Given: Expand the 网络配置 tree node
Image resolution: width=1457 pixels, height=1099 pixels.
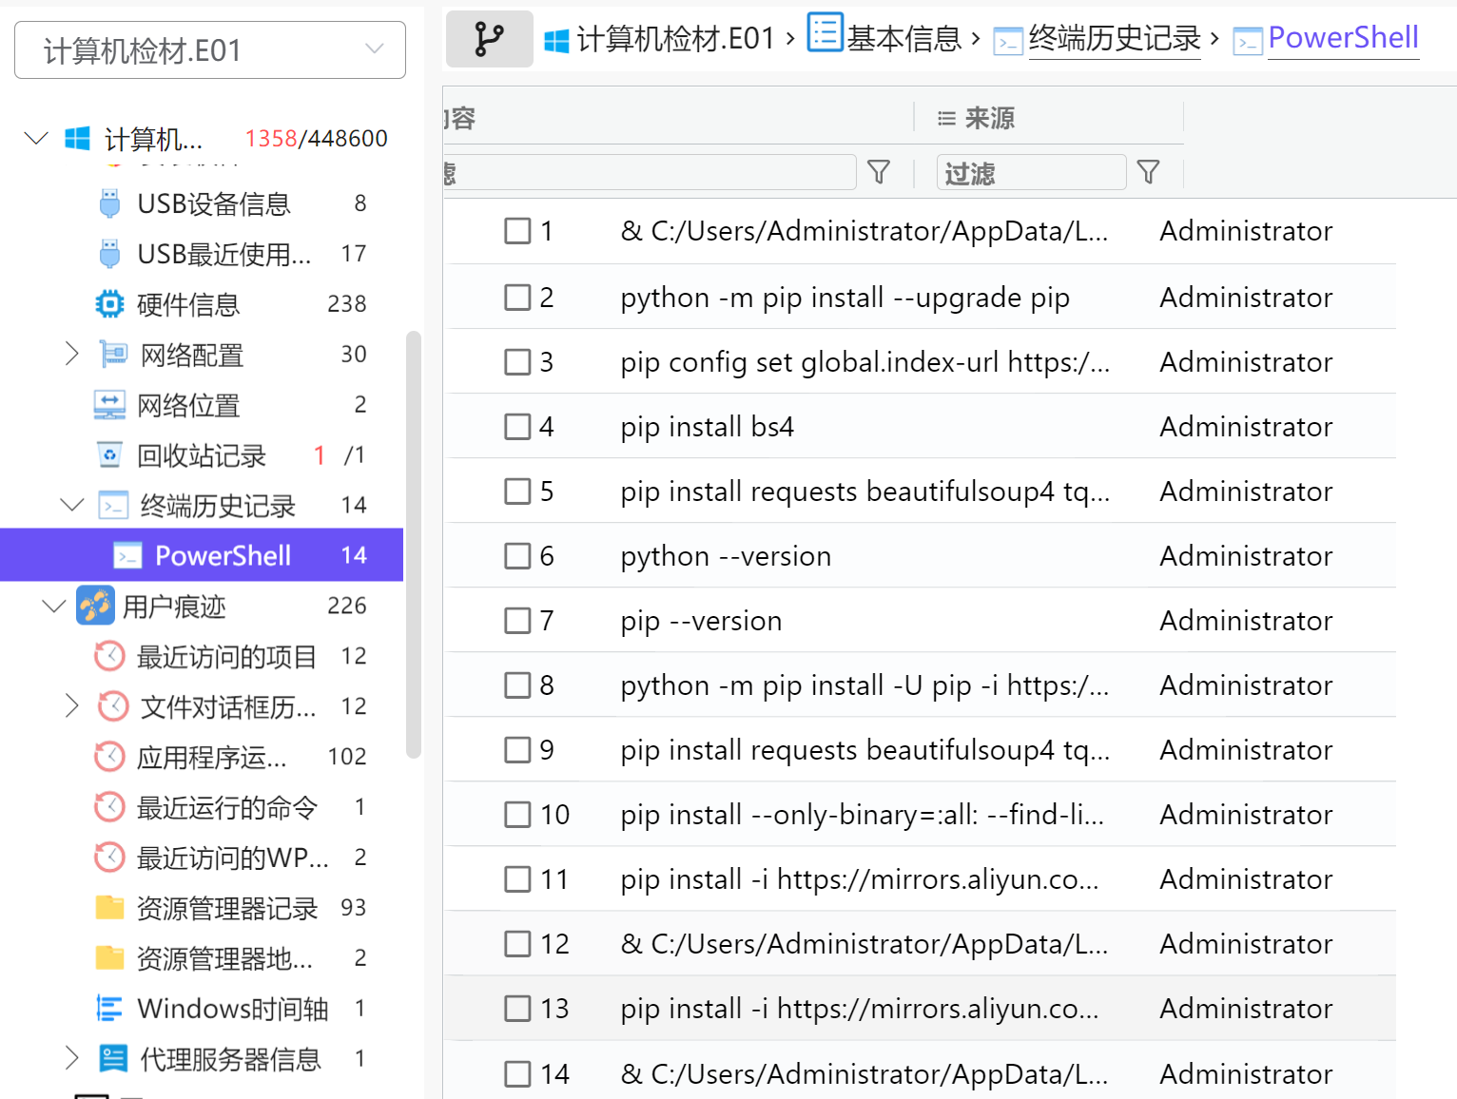Looking at the screenshot, I should pyautogui.click(x=71, y=355).
